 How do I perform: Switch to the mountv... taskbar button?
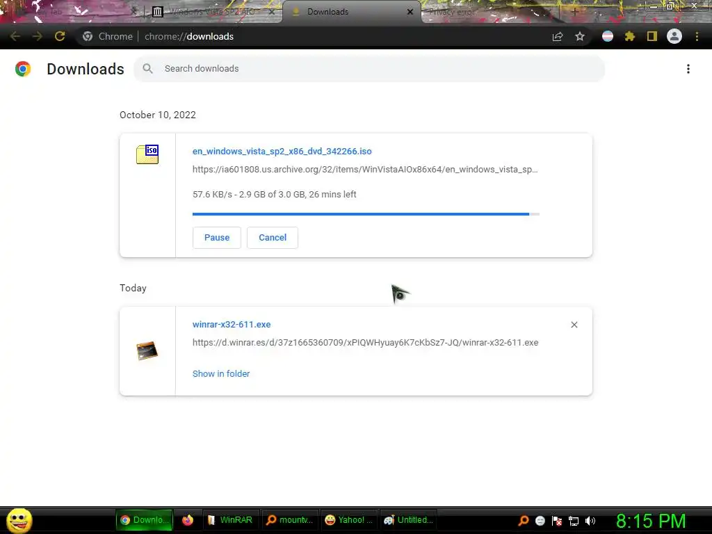[290, 520]
